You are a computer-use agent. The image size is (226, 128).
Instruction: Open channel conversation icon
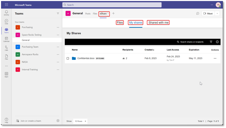coord(198,14)
